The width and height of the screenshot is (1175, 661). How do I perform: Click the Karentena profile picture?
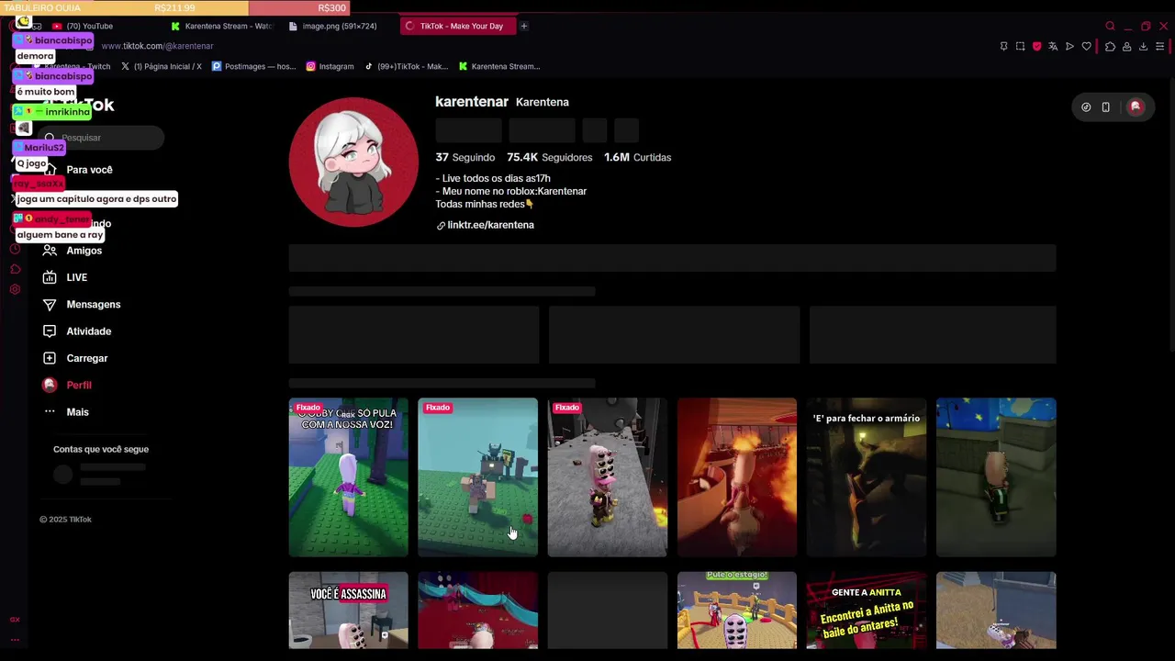(353, 162)
